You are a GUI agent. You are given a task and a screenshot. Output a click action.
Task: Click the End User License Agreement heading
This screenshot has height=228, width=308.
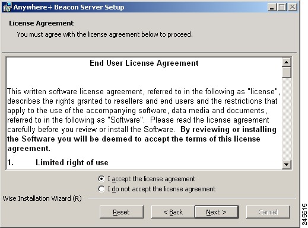144,63
